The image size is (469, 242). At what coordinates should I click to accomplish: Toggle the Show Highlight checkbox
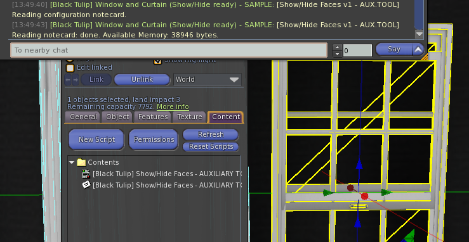pyautogui.click(x=157, y=61)
